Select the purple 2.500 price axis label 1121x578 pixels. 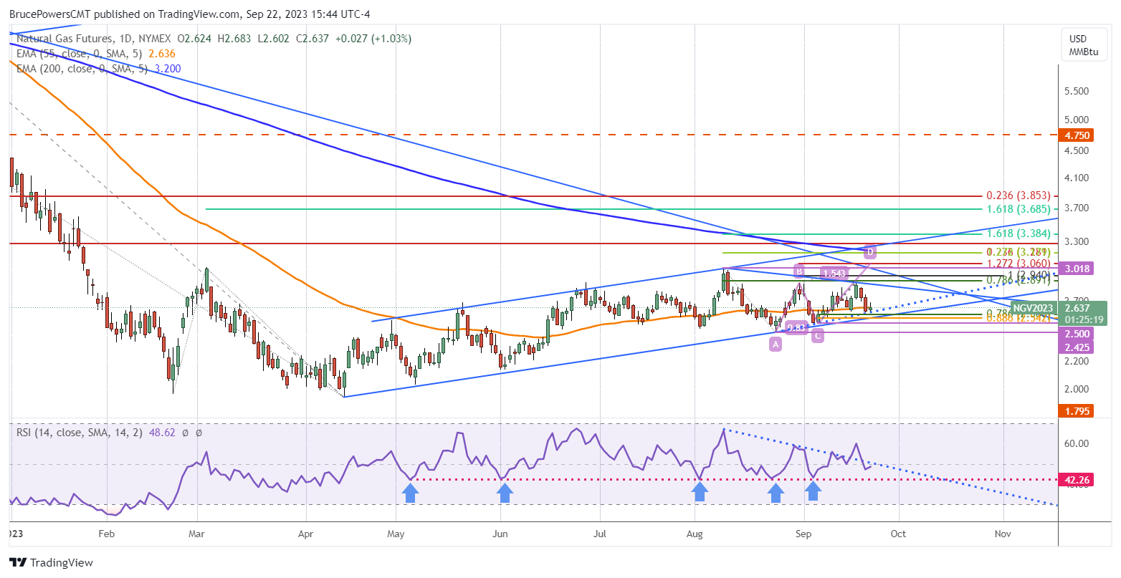tap(1078, 334)
